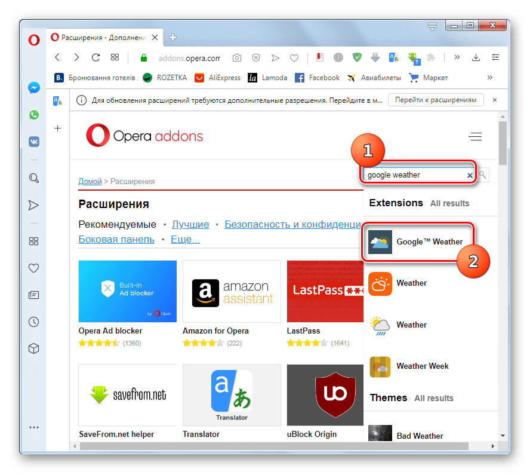Image resolution: width=530 pixels, height=474 pixels.
Task: Open the Авиабилеты bookmark
Action: 374,78
